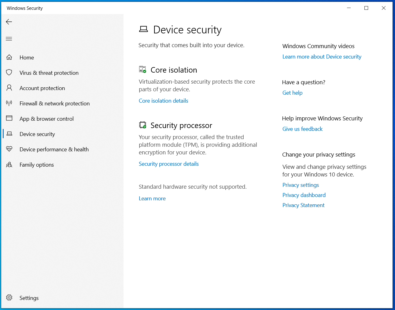Click the Core isolation chip icon
The image size is (395, 310).
[x=142, y=70]
